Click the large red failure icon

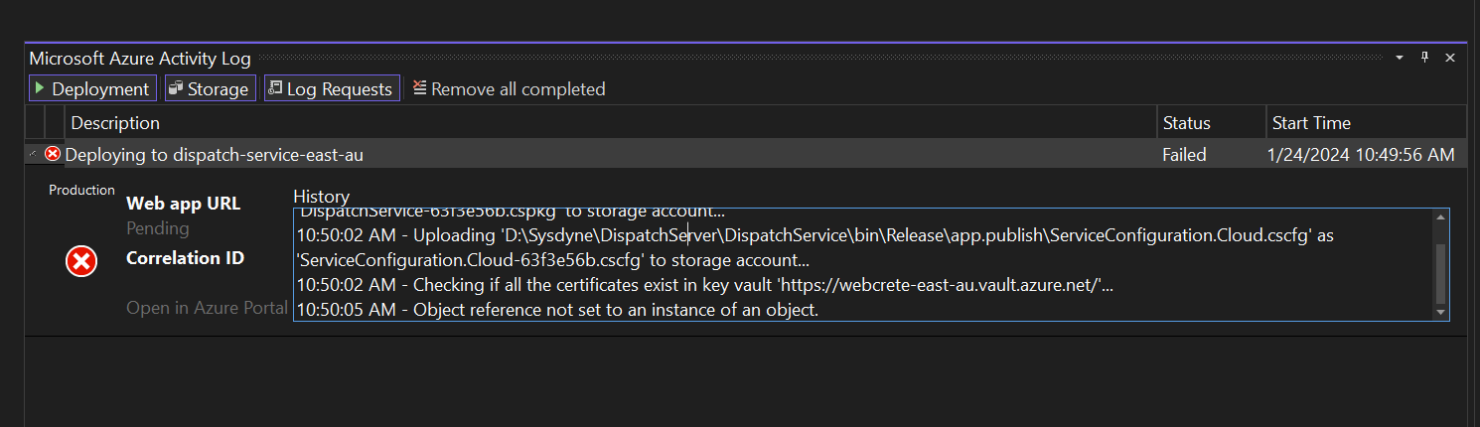click(81, 262)
